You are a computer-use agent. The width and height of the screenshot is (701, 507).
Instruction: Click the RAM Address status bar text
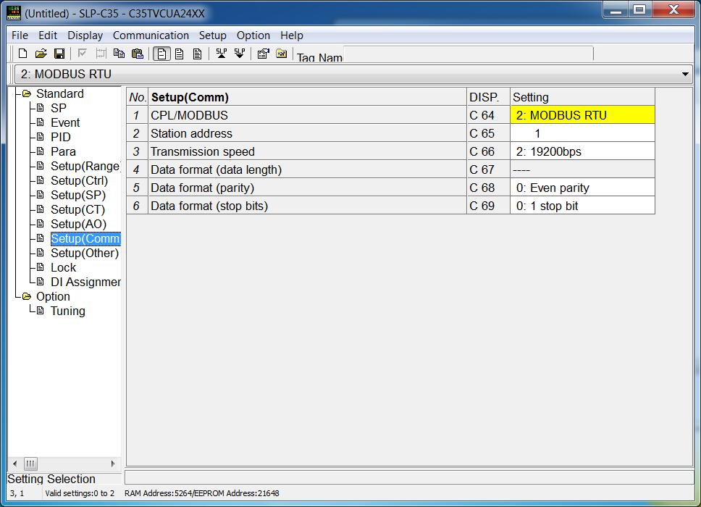coord(201,493)
